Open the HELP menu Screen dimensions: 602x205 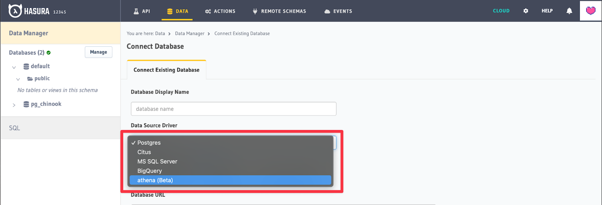[x=547, y=11]
